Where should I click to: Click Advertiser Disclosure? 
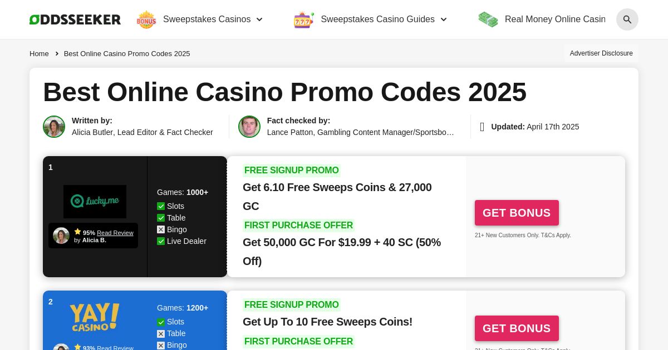pos(601,53)
